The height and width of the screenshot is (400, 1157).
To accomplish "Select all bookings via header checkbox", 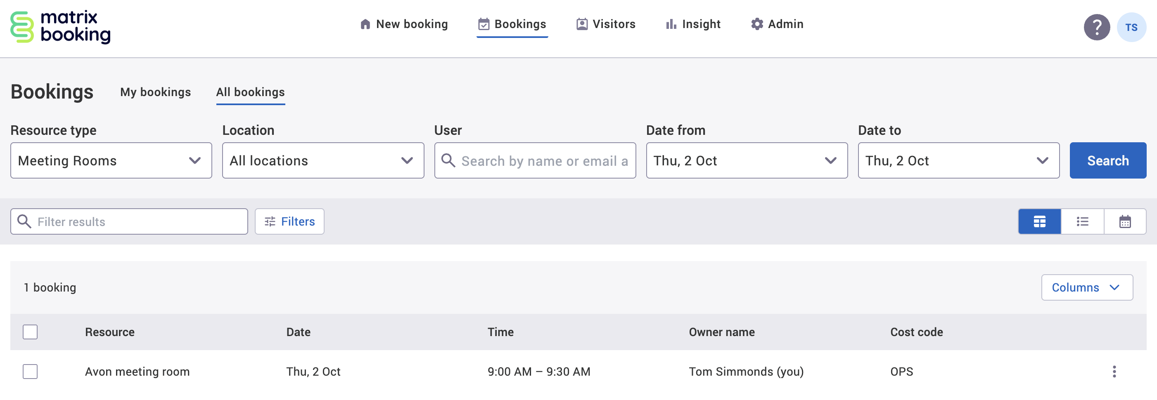I will point(30,332).
